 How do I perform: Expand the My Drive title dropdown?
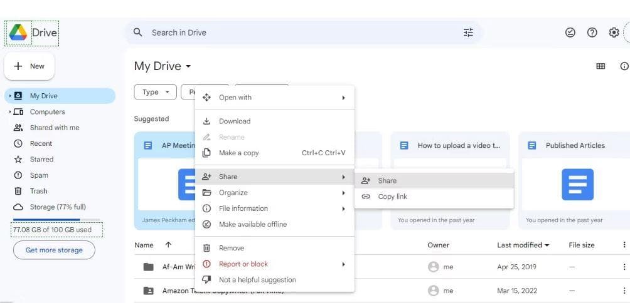pos(188,66)
